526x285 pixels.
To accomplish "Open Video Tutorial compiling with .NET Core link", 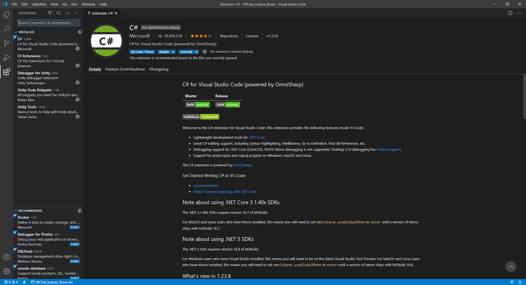I will (225, 192).
